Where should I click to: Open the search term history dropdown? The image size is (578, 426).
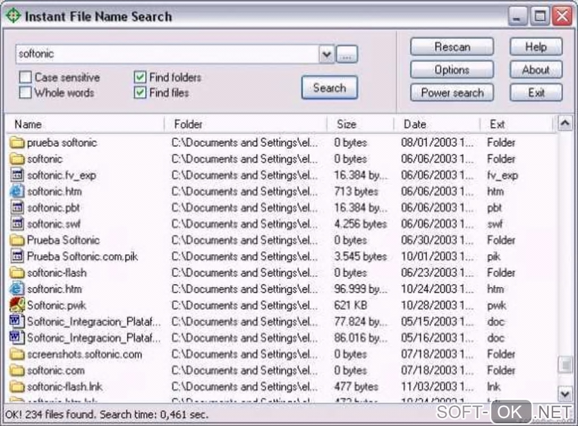pos(326,54)
